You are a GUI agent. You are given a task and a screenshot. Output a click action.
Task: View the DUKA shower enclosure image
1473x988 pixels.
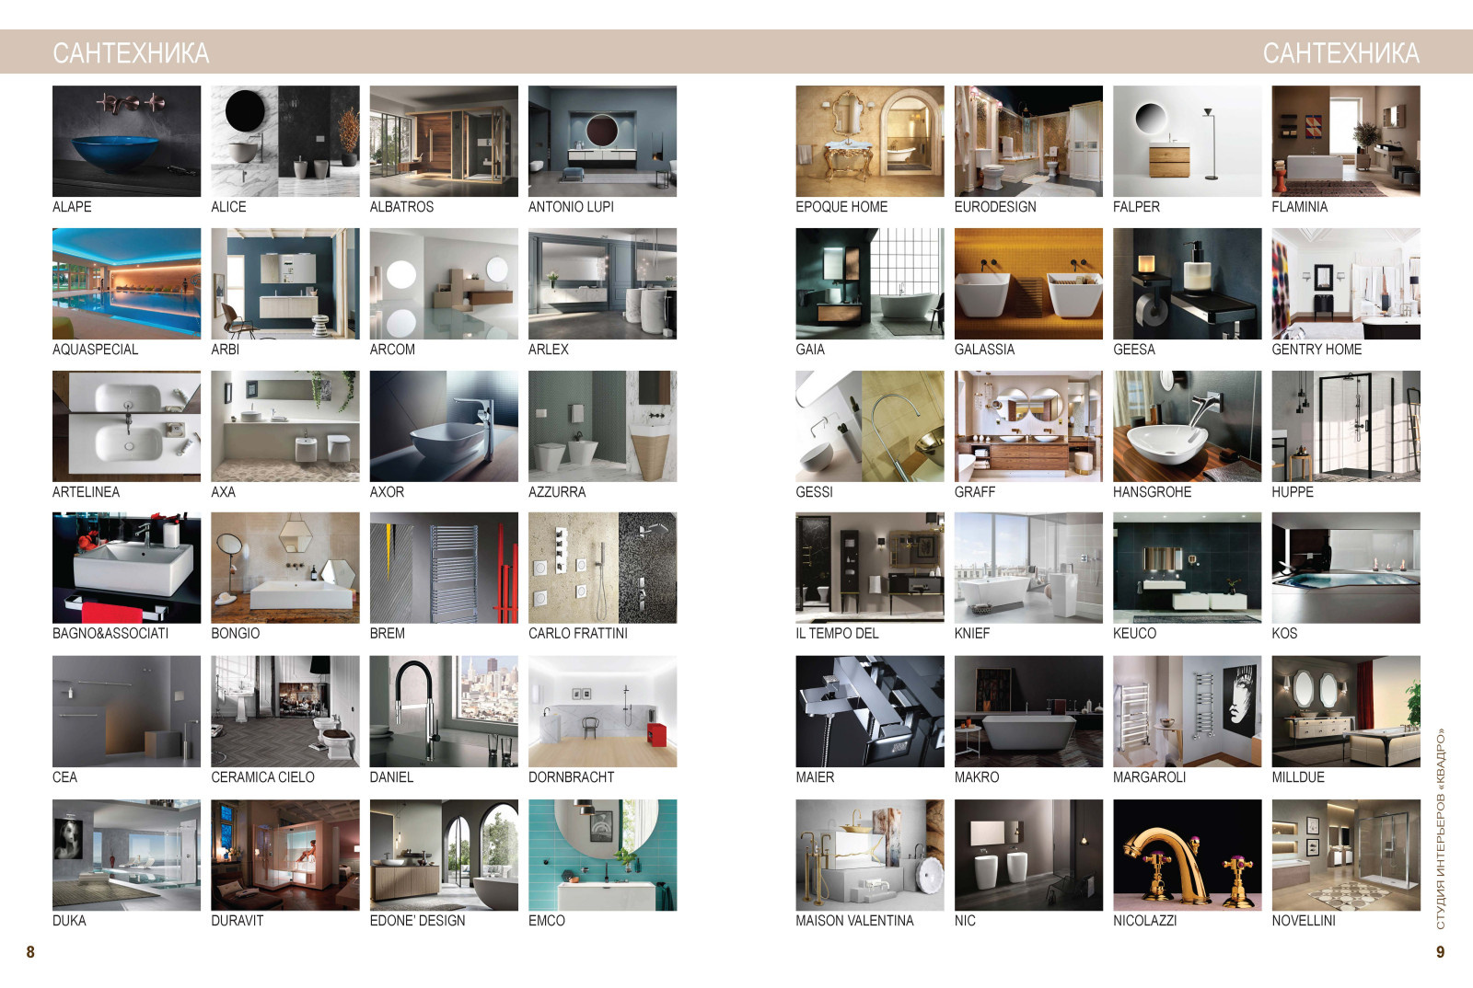pos(126,855)
